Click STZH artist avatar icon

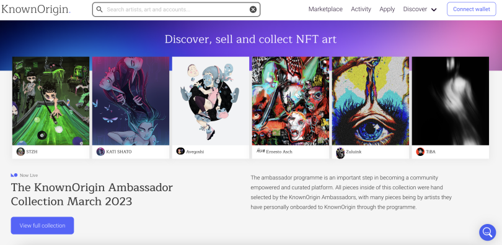pyautogui.click(x=20, y=152)
